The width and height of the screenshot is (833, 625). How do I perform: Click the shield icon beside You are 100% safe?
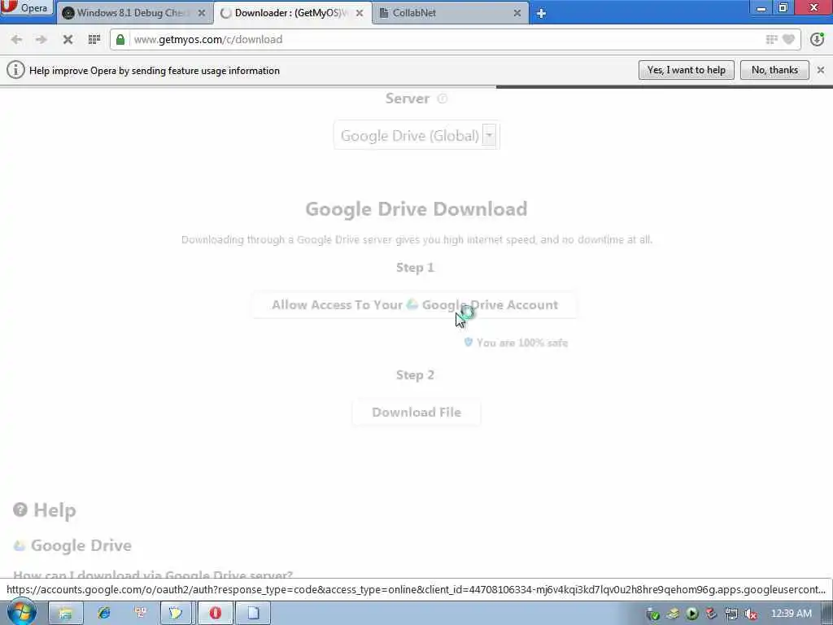point(468,343)
